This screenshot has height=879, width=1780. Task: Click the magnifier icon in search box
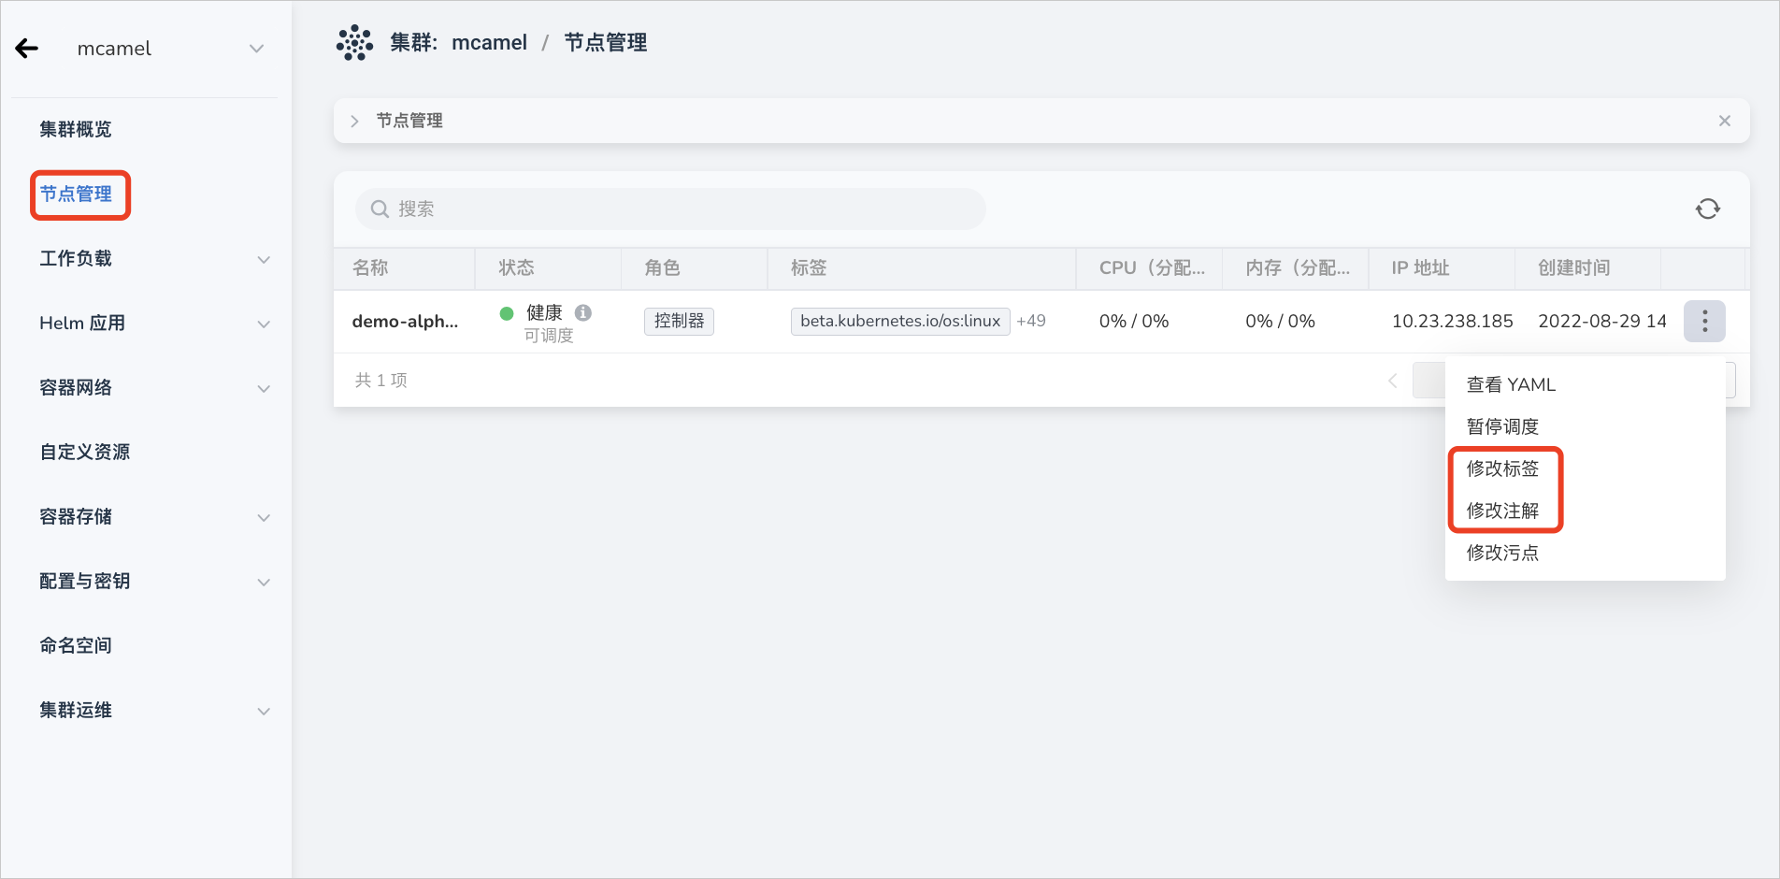[x=380, y=209]
